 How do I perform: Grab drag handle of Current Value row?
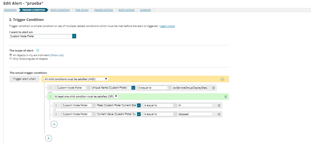pos(56,114)
